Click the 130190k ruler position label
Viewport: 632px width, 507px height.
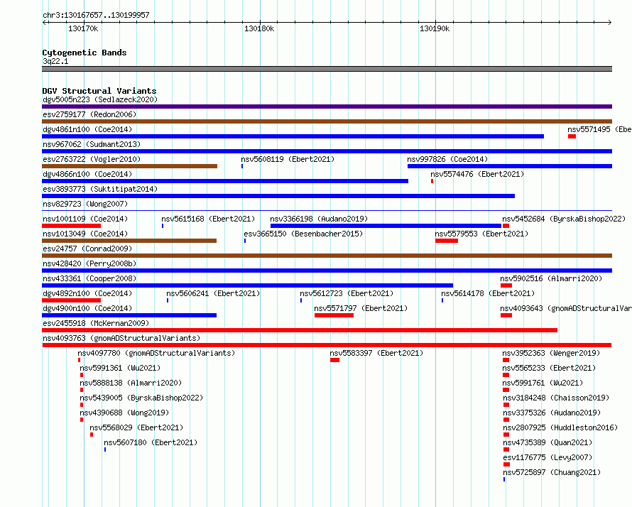click(435, 28)
